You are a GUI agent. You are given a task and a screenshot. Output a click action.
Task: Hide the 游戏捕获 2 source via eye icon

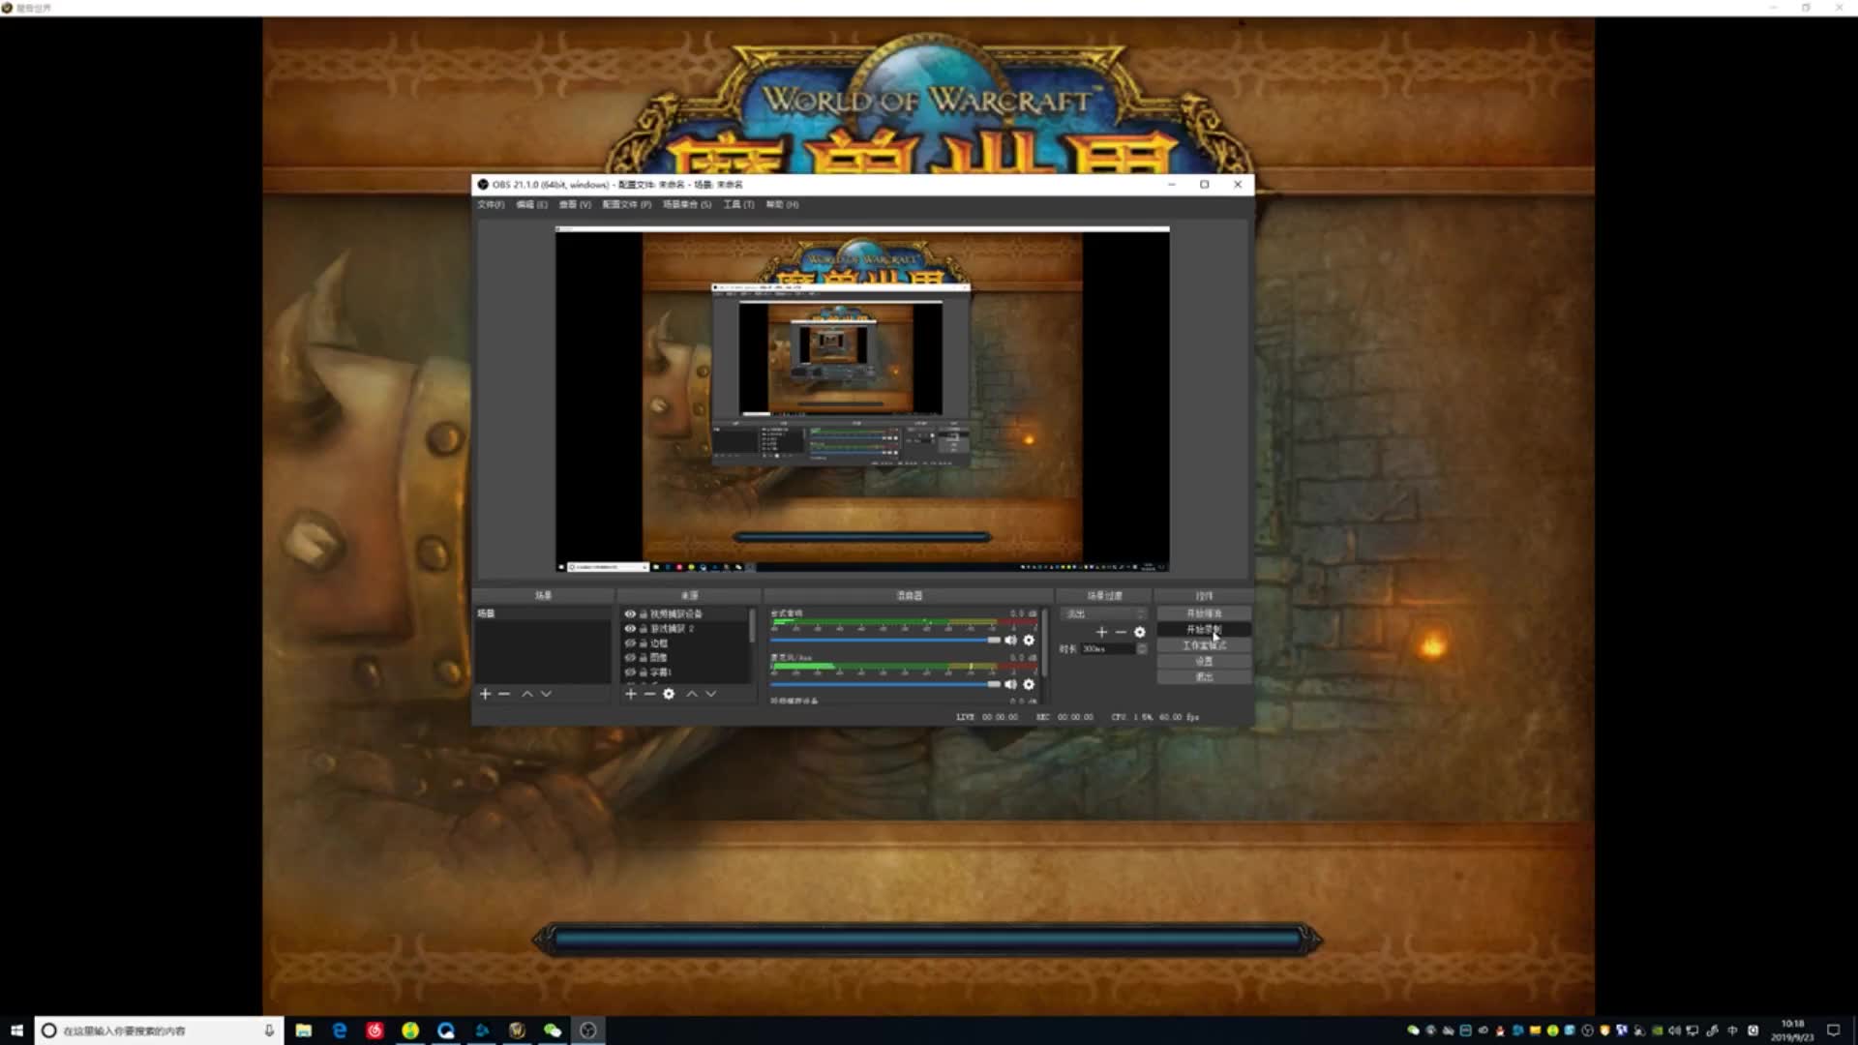(630, 628)
